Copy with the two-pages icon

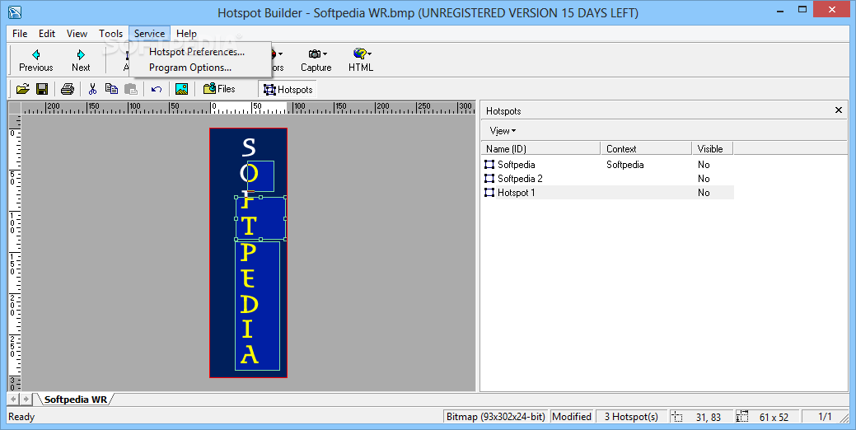click(111, 89)
